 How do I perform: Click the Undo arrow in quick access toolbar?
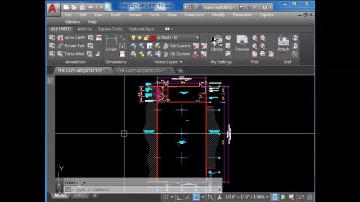(x=91, y=7)
